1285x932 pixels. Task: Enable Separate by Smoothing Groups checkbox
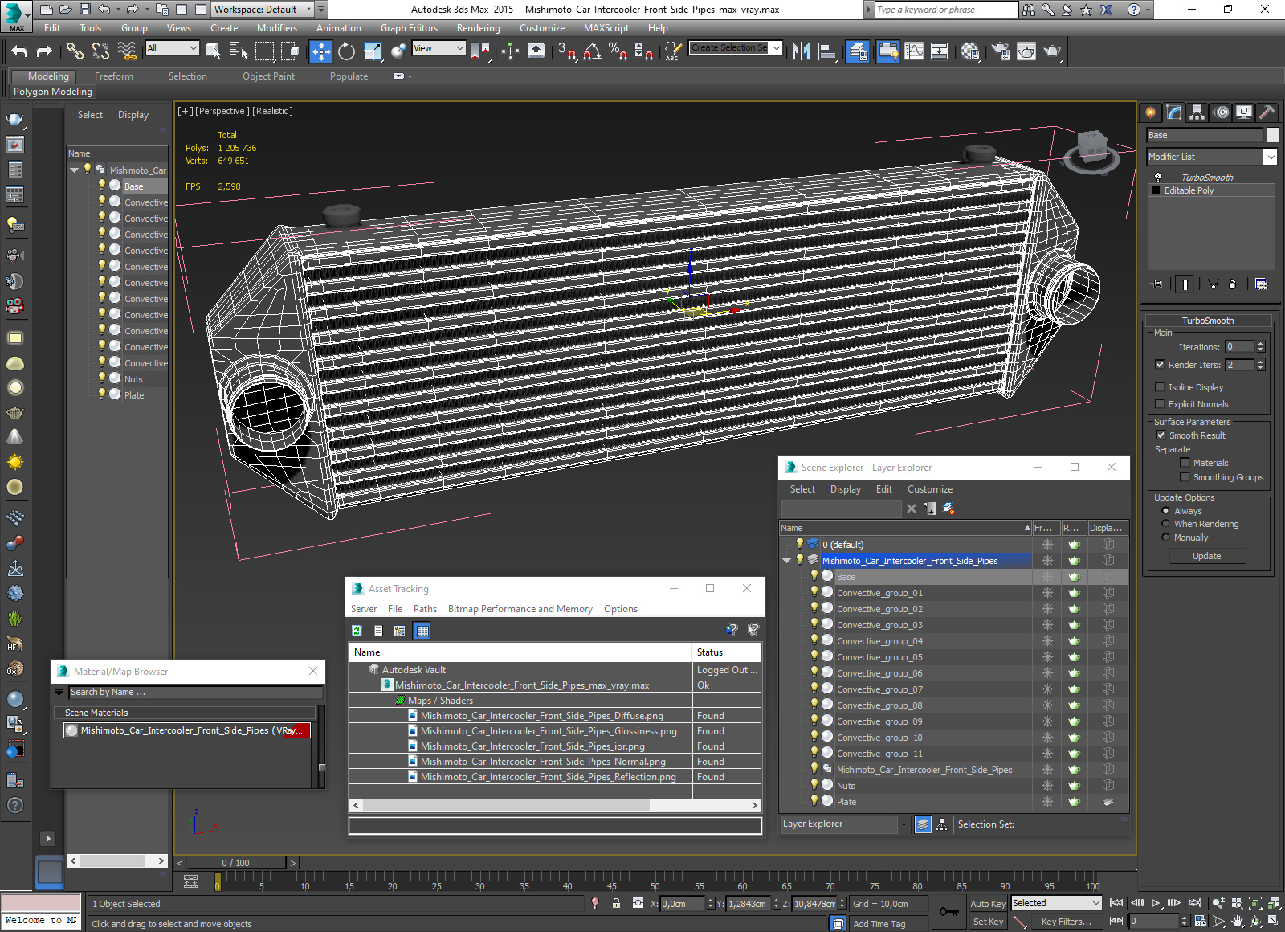click(1185, 477)
